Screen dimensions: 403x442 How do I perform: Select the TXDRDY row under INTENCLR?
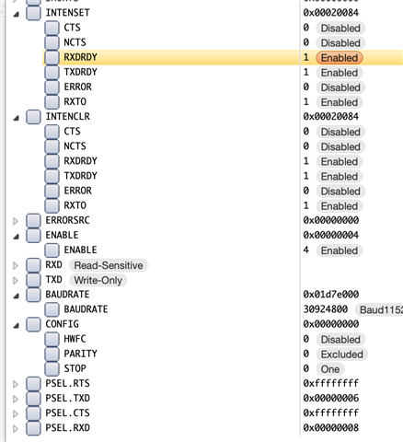tap(201, 176)
